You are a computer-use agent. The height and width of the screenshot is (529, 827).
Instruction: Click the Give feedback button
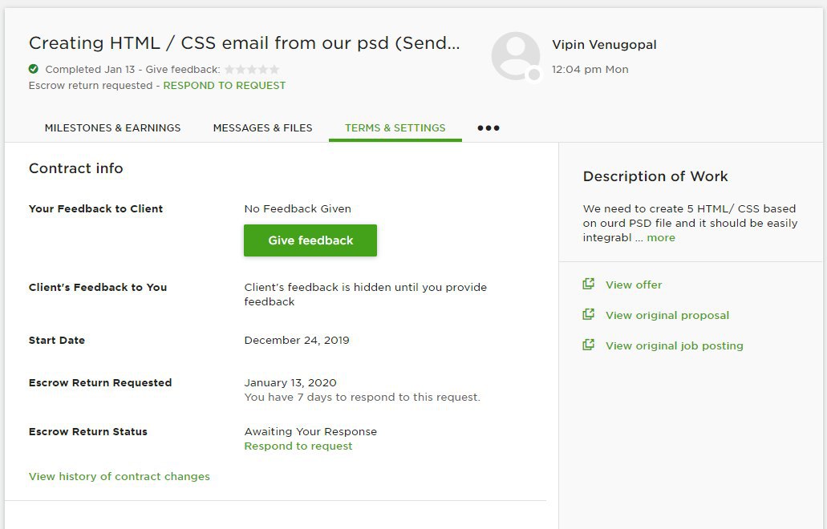pyautogui.click(x=310, y=240)
